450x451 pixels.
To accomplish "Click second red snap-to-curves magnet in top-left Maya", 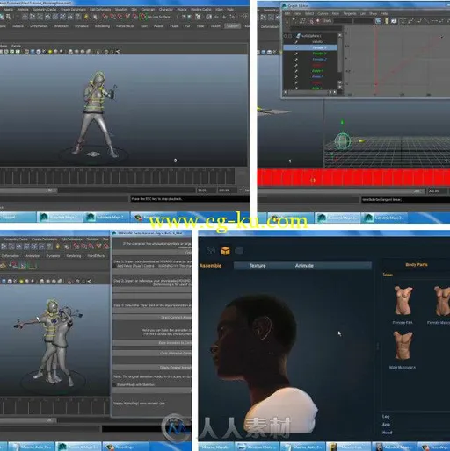I will [x=112, y=17].
